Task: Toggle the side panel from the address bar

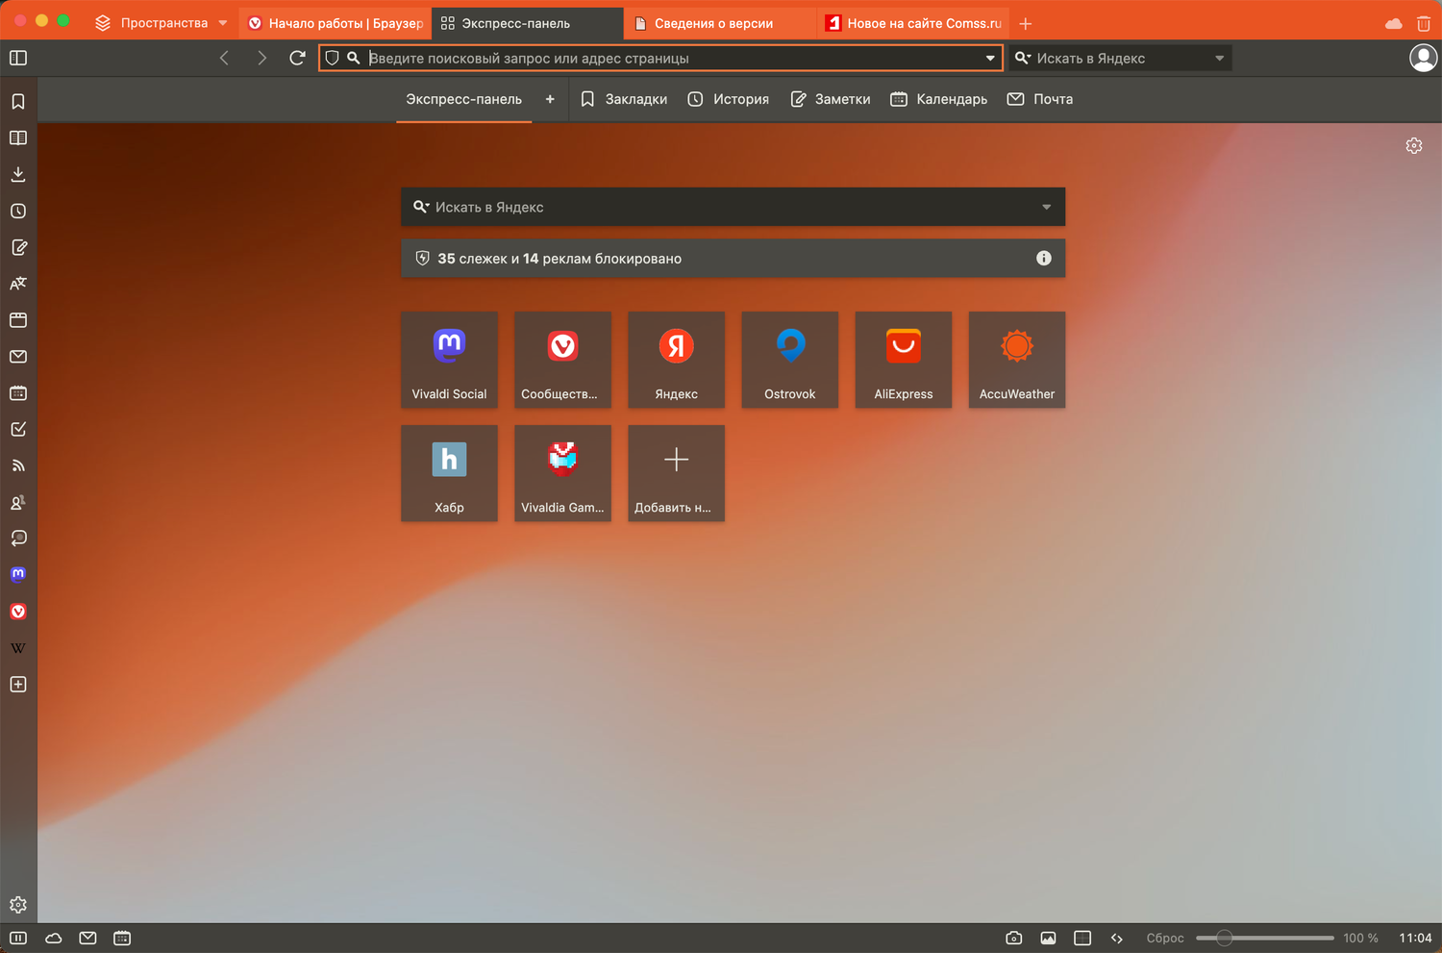Action: [18, 59]
